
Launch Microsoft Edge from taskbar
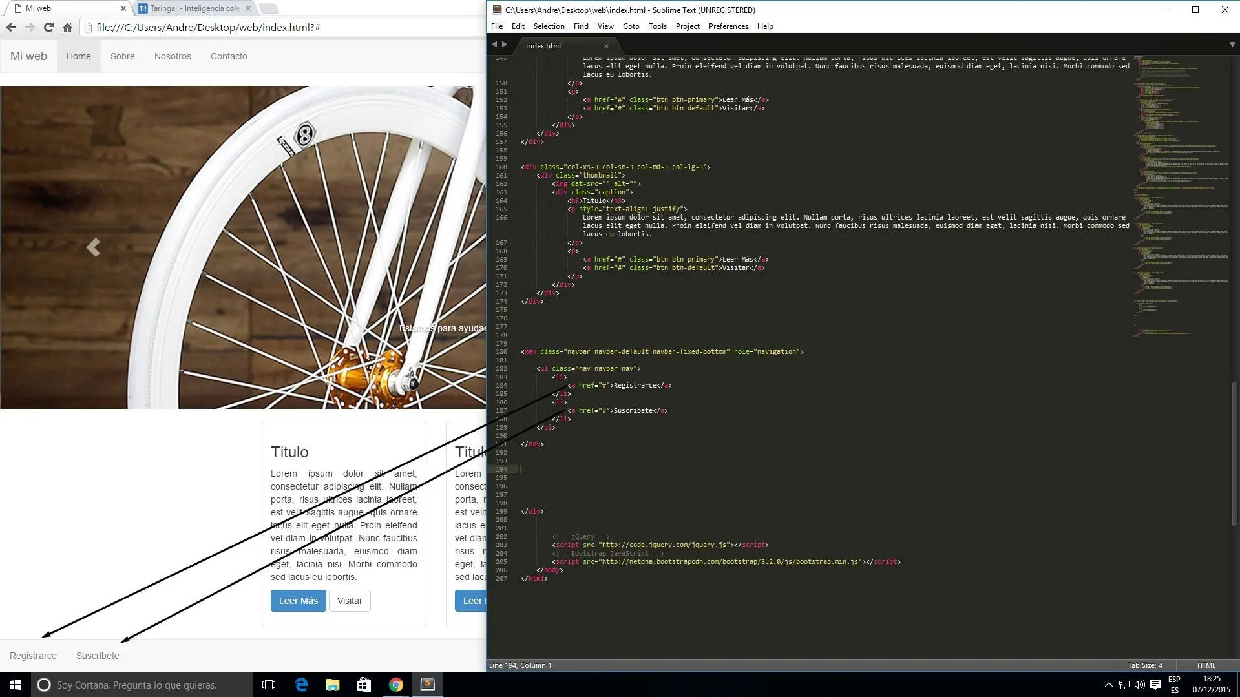pyautogui.click(x=301, y=685)
